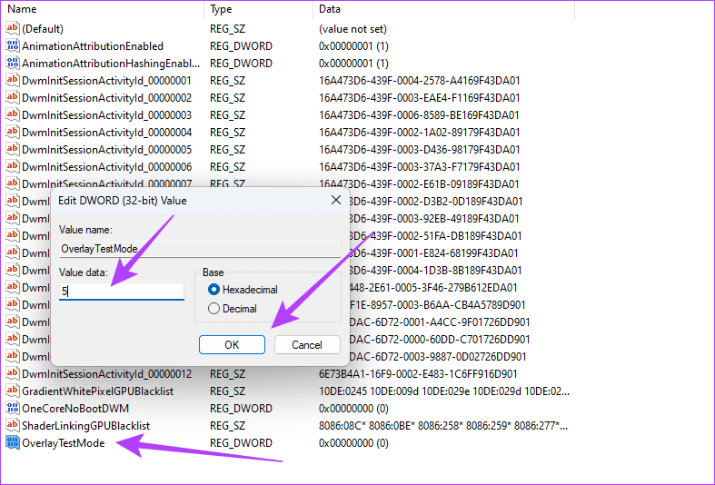Viewport: 715px width, 485px height.
Task: Click the ShaderLinkingGPUBlacklist string icon
Action: click(x=13, y=425)
